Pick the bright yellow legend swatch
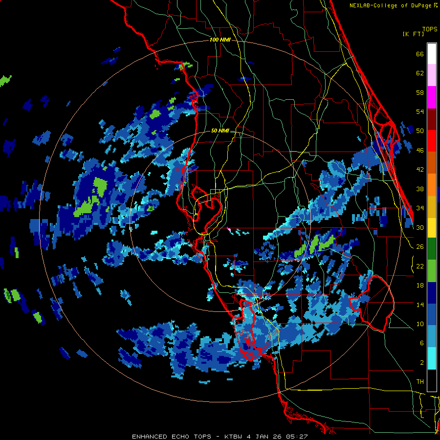This screenshot has width=440, height=440. click(432, 228)
